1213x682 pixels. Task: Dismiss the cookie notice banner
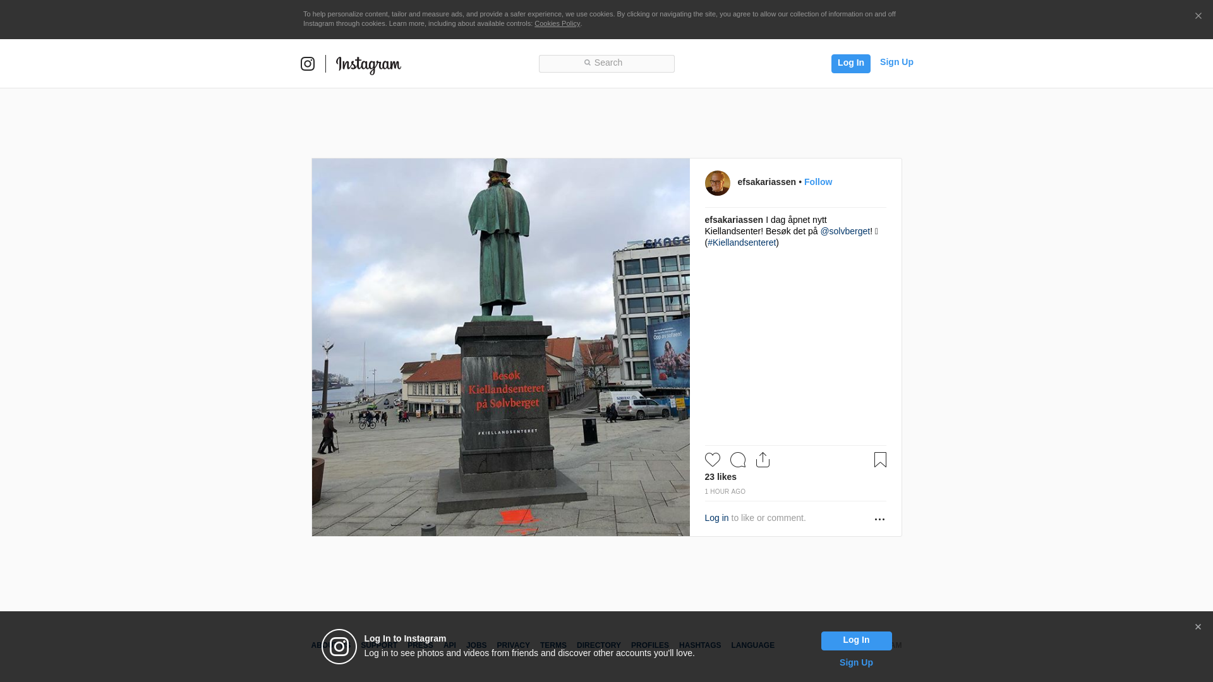coord(1198,16)
